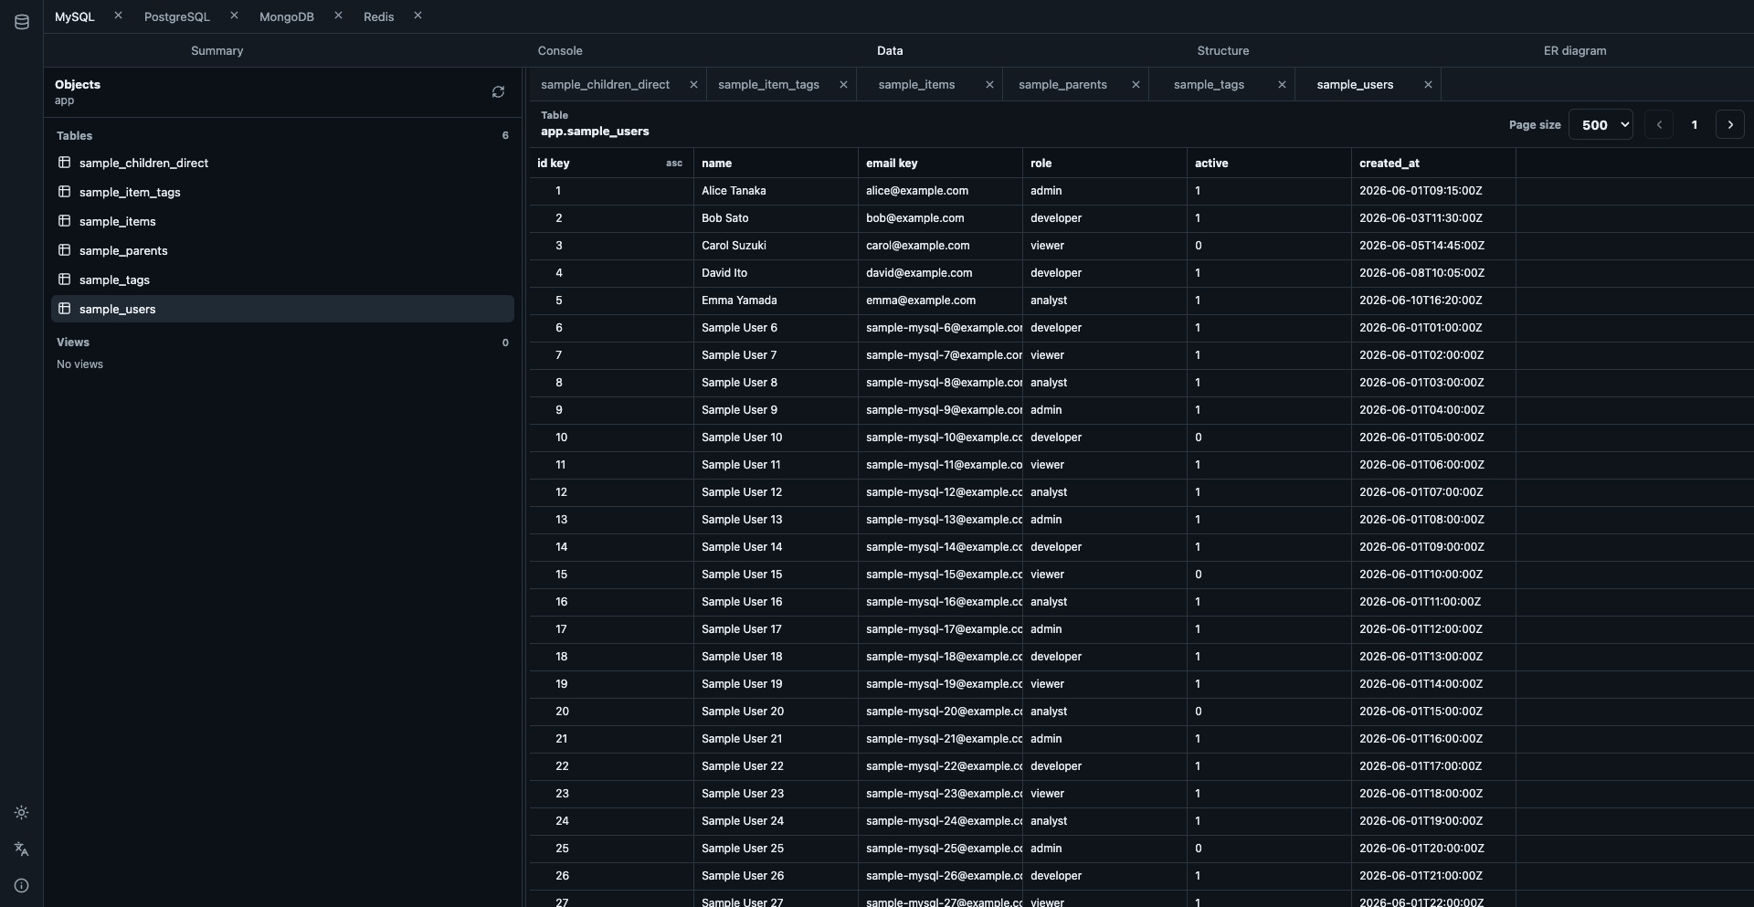Image resolution: width=1754 pixels, height=907 pixels.
Task: Open the Structure section
Action: 1223,51
